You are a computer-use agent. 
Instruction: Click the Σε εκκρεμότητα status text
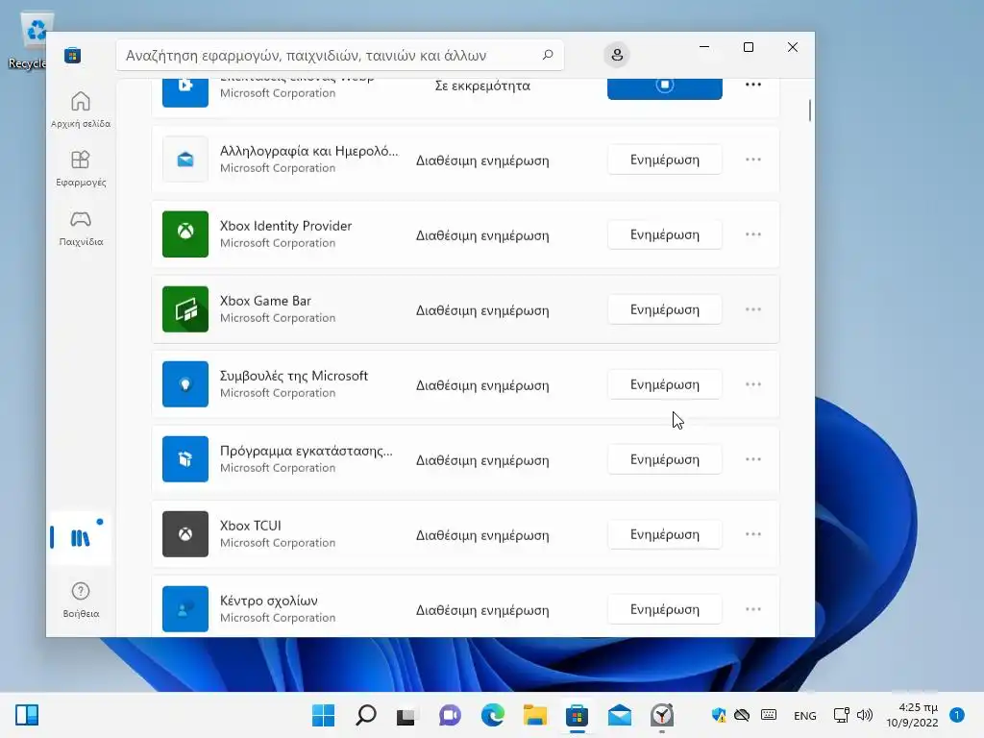[482, 86]
